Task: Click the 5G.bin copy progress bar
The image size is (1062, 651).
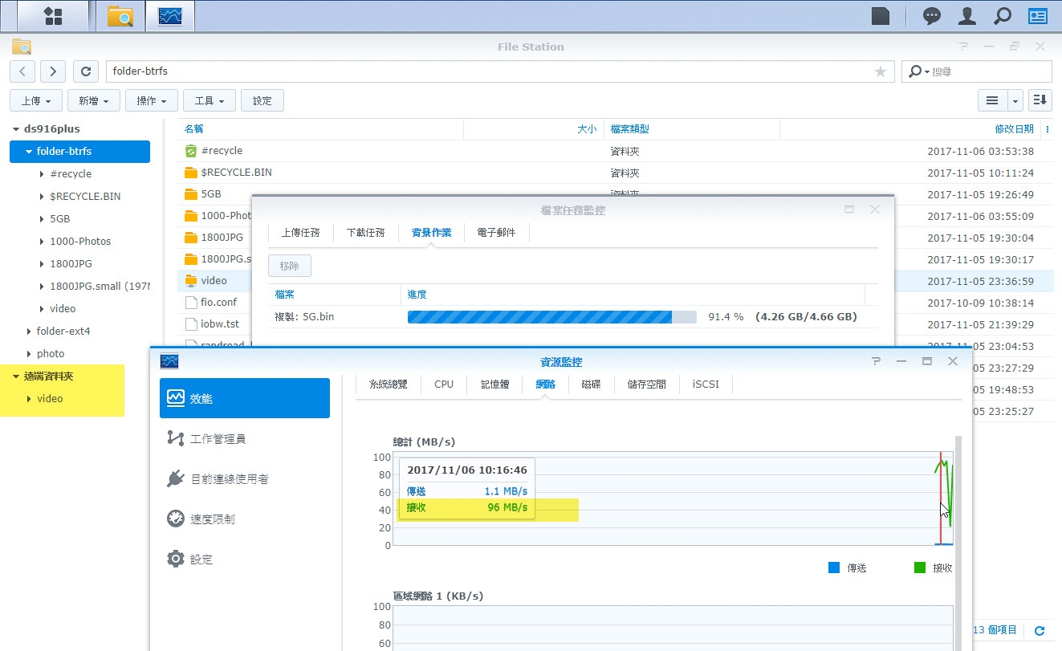Action: [551, 317]
